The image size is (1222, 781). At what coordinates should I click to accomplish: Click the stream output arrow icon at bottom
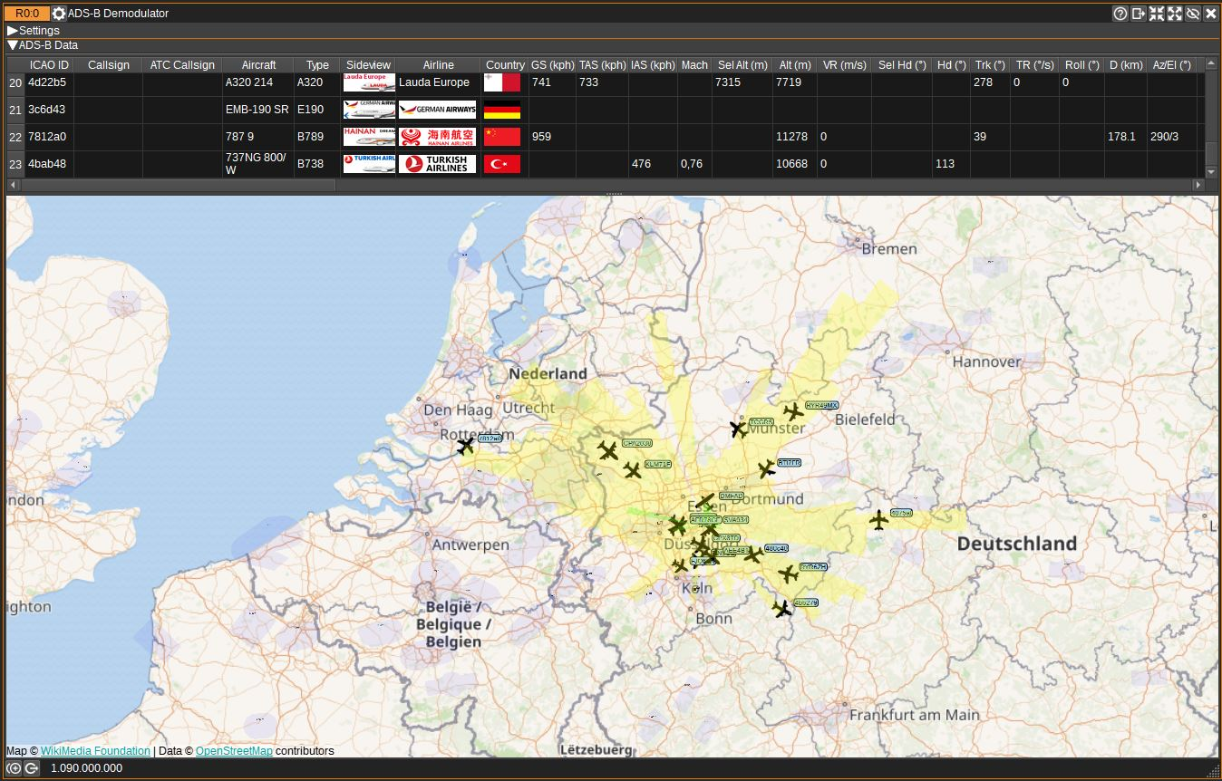tap(31, 768)
